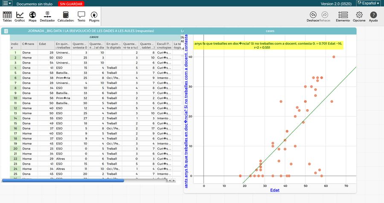
Task: Click the Edat axis label on graph
Action: pyautogui.click(x=275, y=190)
